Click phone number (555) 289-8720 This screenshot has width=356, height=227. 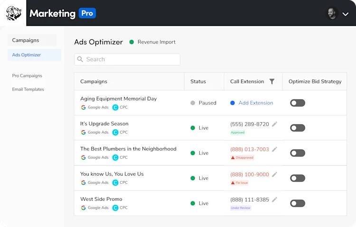pos(250,124)
